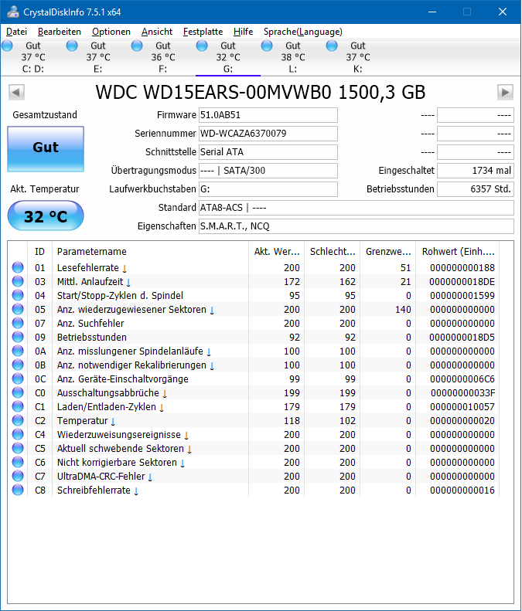Image resolution: width=522 pixels, height=611 pixels.
Task: Select the Lesefehlerrate parameter name
Action: [x=88, y=268]
